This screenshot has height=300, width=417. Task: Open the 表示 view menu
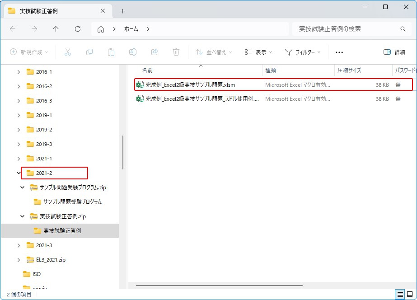pos(258,52)
